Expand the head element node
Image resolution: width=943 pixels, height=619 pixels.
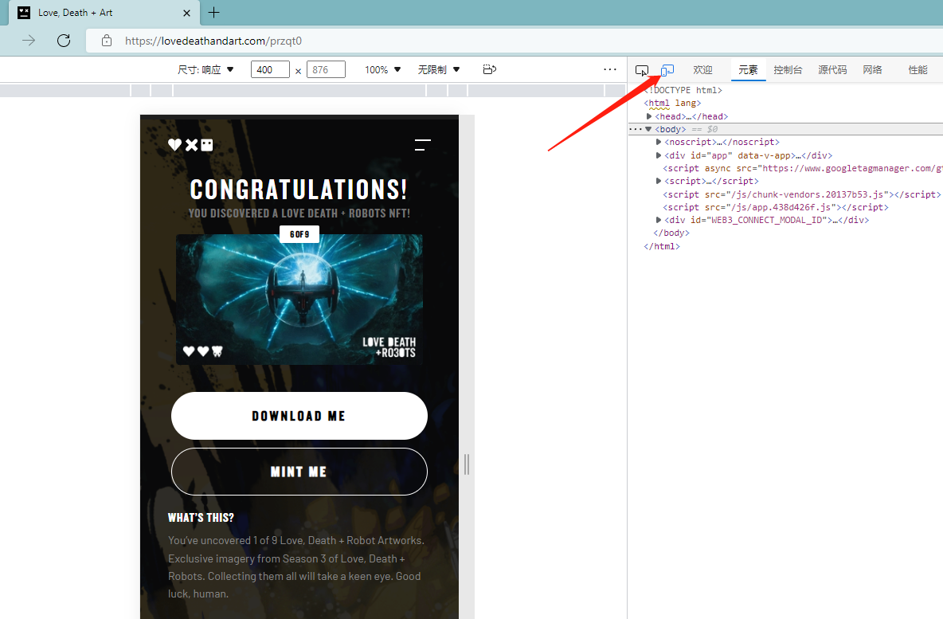pyautogui.click(x=650, y=116)
